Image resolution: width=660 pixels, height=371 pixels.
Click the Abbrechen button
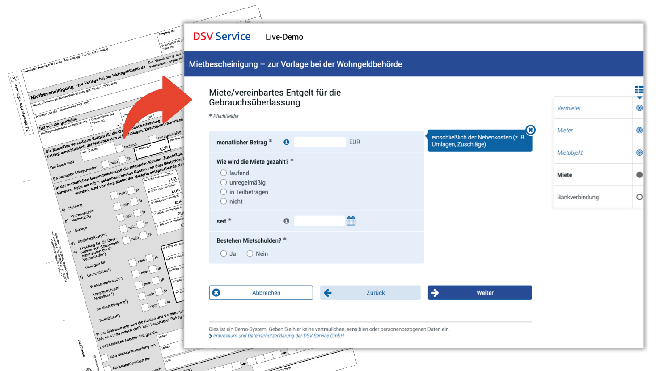[261, 293]
